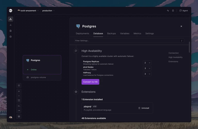
Task: Fit canvas to view icon
Action: coord(19,100)
